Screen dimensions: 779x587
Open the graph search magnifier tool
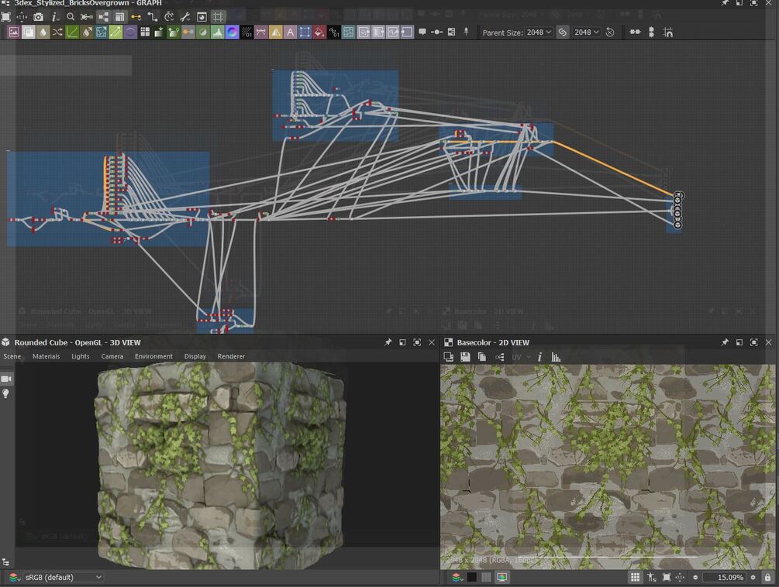click(71, 17)
